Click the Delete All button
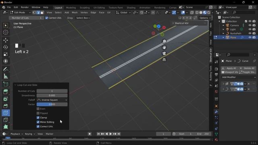Image resolution: width=258 pixels, height=145 pixels. (248, 68)
